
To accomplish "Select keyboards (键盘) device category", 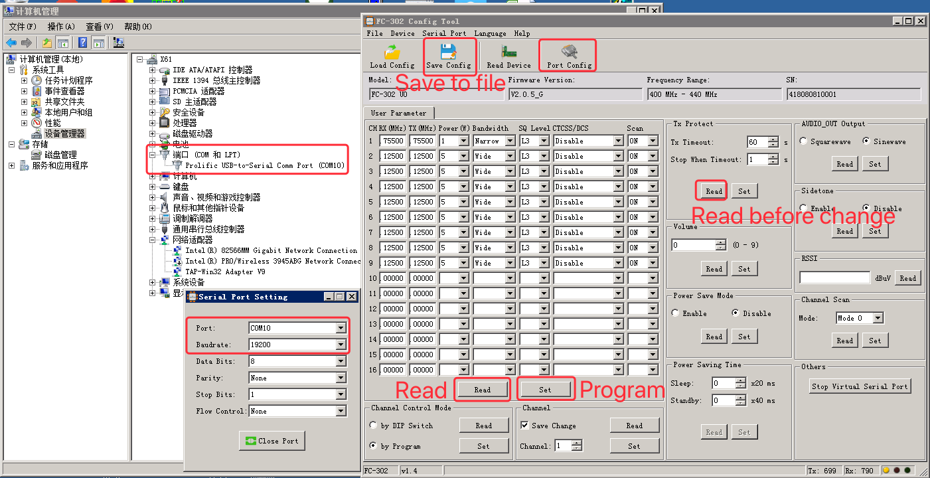I will click(x=181, y=187).
